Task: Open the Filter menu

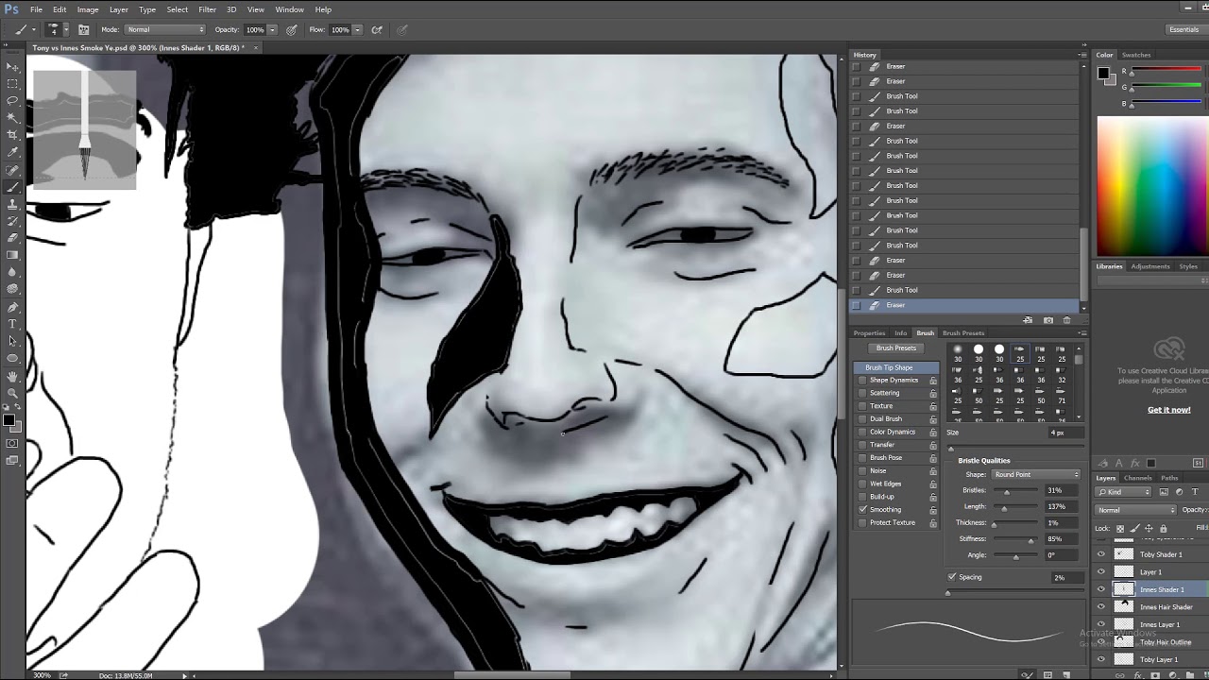Action: pos(207,9)
